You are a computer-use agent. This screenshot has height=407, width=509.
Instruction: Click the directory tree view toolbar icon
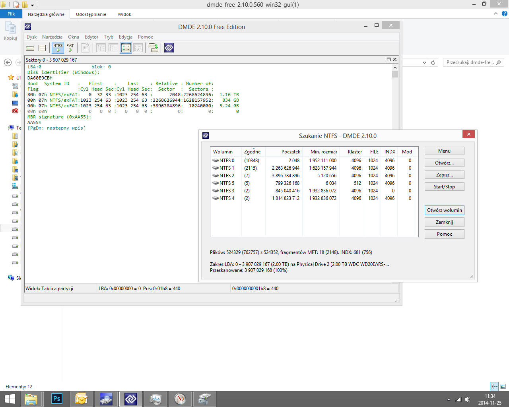tap(101, 48)
